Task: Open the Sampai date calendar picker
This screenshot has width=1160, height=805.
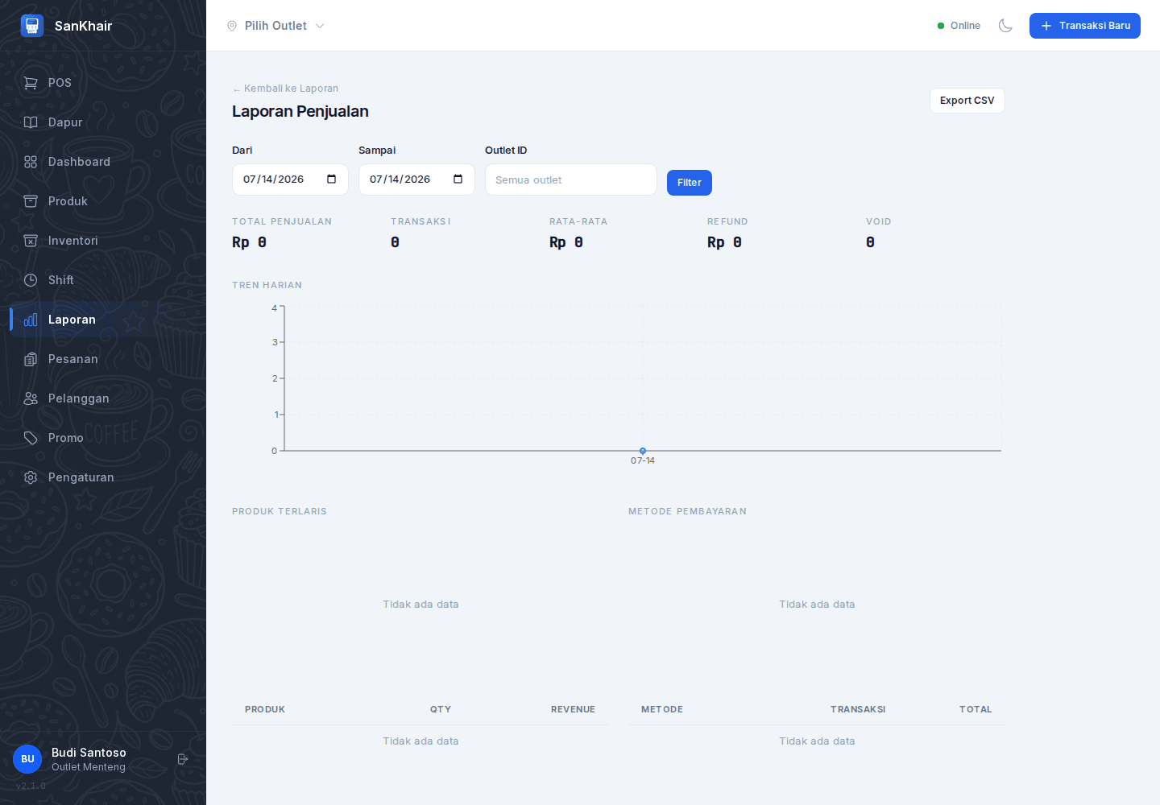Action: point(458,180)
